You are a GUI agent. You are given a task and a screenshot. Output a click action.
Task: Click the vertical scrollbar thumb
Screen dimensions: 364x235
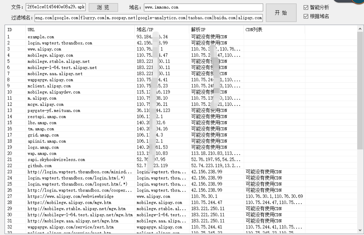[360, 90]
